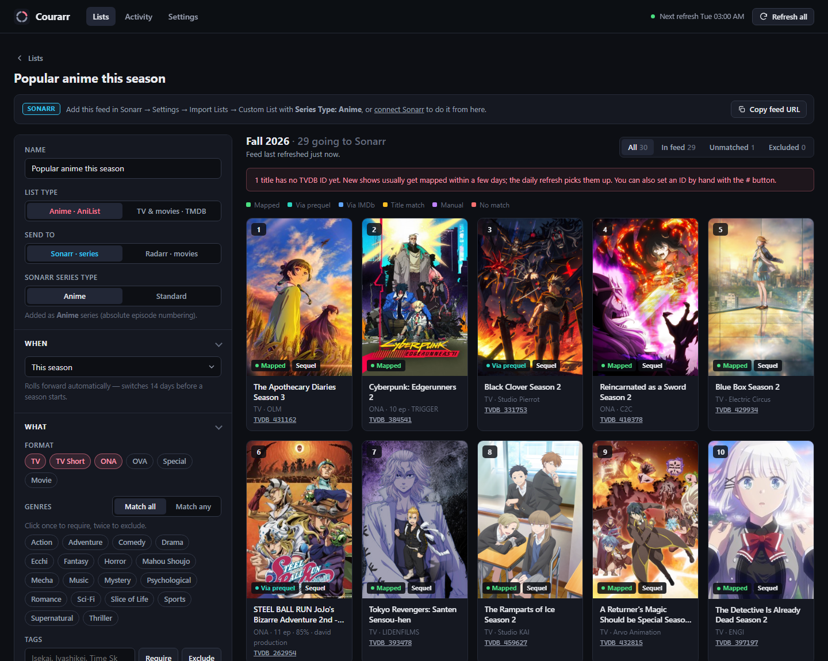828x661 pixels.
Task: Click the SONARR badge in the banner
Action: pyautogui.click(x=41, y=109)
